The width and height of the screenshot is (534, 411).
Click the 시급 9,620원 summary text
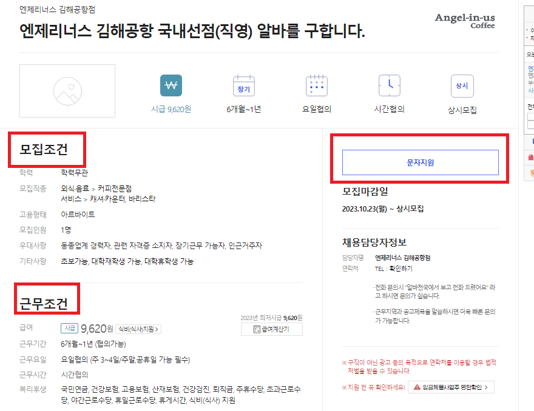171,109
